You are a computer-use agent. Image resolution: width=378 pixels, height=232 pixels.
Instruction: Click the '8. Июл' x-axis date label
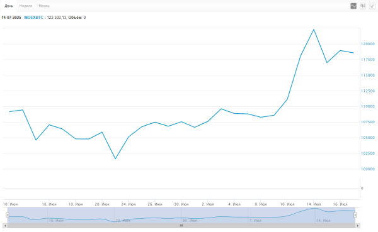[x=261, y=204]
